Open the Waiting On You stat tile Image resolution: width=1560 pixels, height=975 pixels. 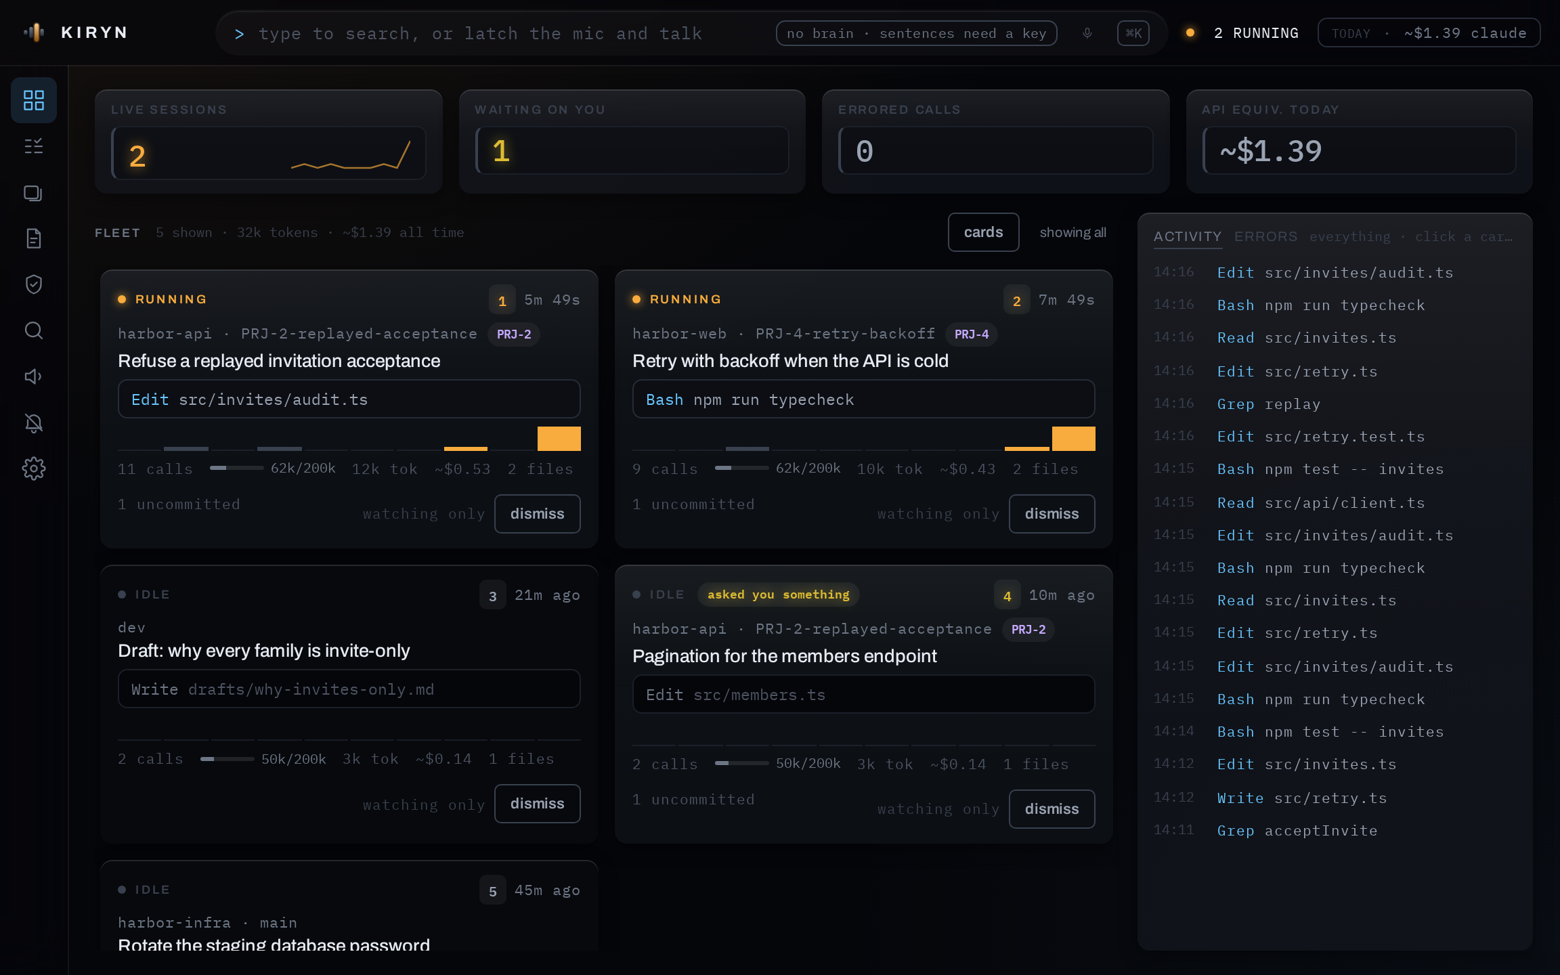(x=632, y=142)
